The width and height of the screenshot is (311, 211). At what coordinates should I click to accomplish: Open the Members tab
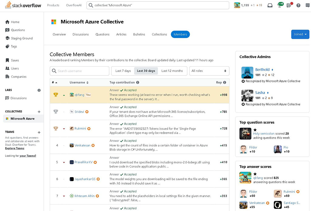point(180,35)
